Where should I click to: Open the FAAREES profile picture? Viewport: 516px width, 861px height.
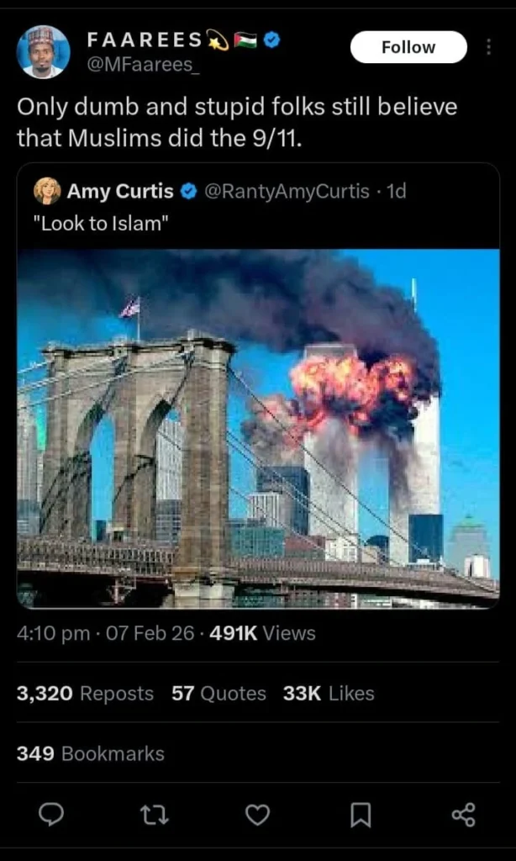tap(44, 51)
